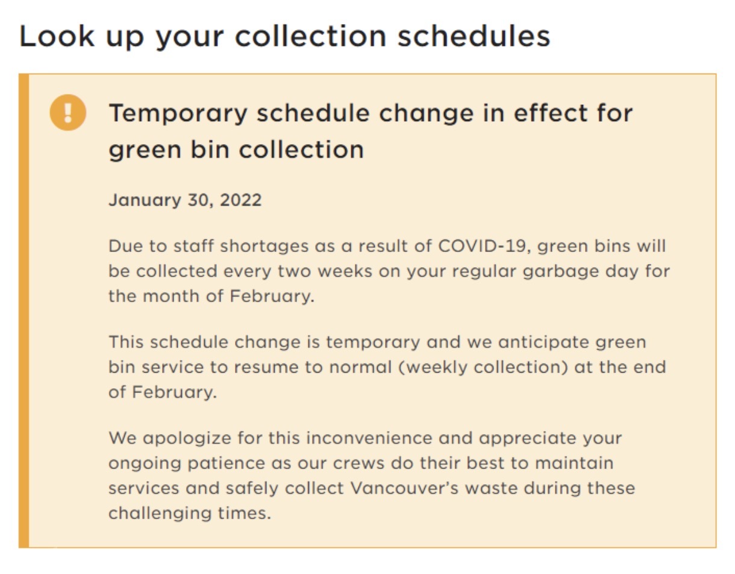Click the orange exclamation alert icon
The width and height of the screenshot is (735, 574).
67,113
